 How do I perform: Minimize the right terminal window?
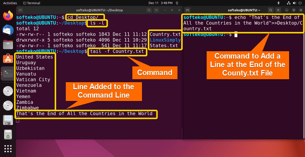tap(287, 10)
